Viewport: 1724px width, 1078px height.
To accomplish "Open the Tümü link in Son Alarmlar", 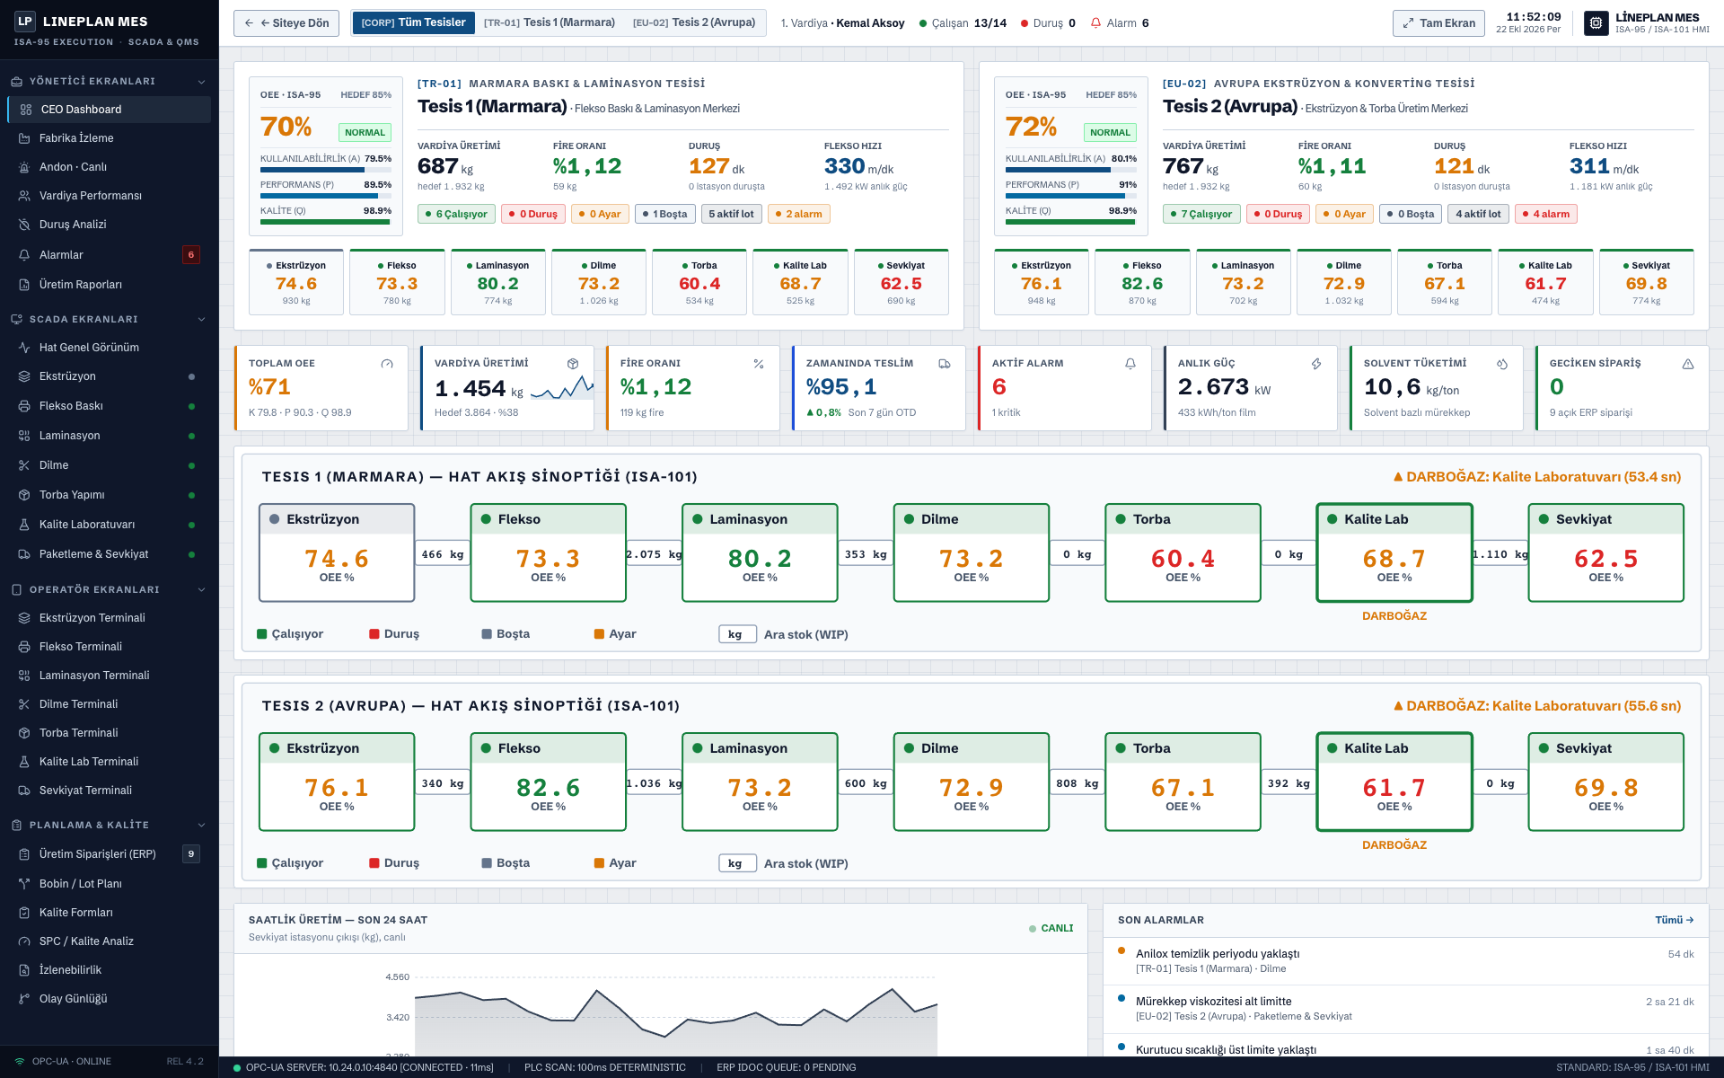I will coord(1674,920).
